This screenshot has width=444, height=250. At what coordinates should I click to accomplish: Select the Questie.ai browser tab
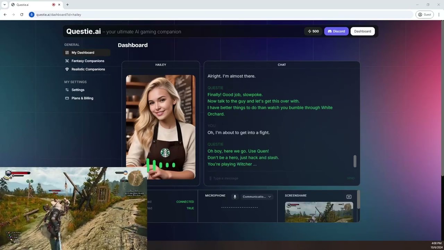(36, 5)
